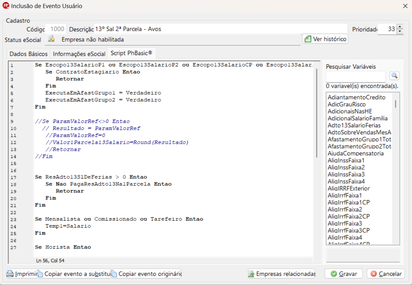The height and width of the screenshot is (285, 412).
Task: Click the Código field showing 1000
Action: (55, 29)
